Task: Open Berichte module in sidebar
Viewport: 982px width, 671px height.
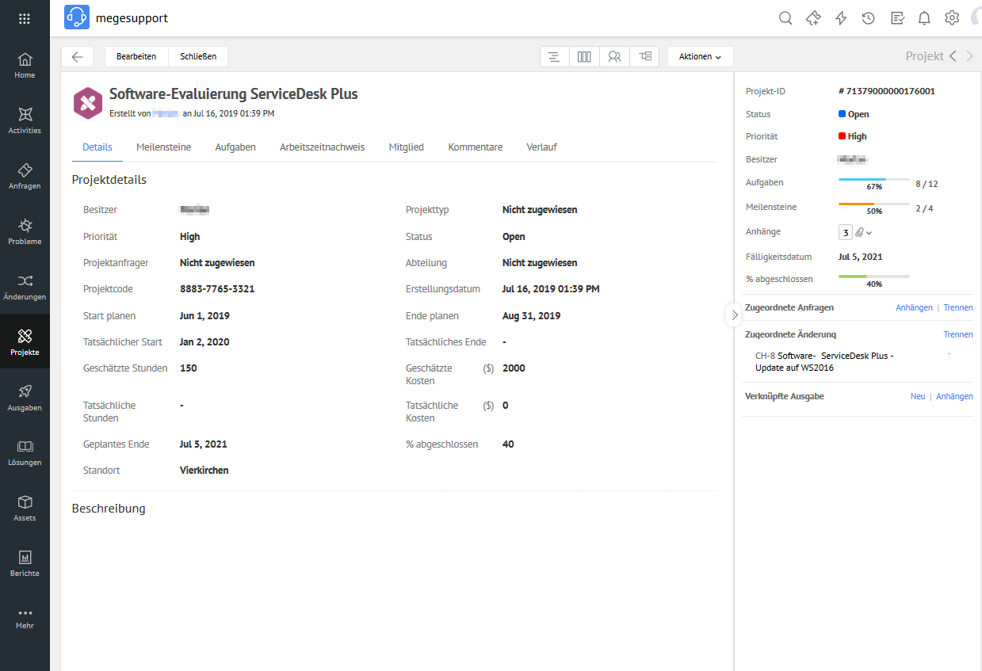Action: point(25,563)
